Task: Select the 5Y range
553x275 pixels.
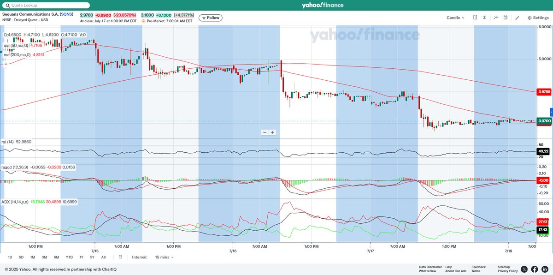Action: [92, 257]
